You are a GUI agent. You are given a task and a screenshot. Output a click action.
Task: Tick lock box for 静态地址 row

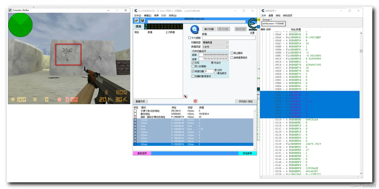135,114
